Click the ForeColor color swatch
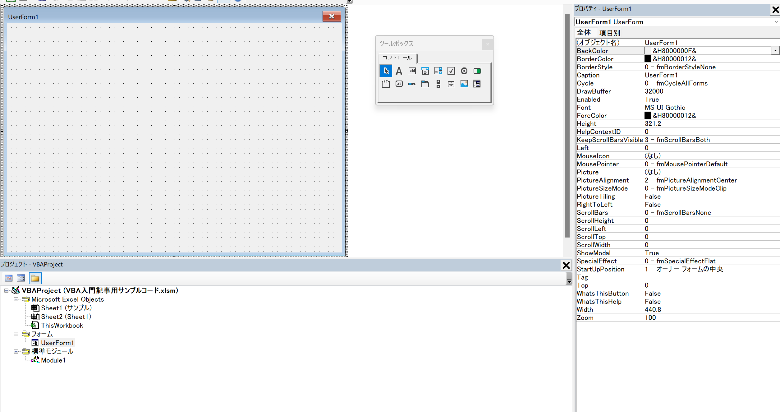The width and height of the screenshot is (780, 412). pyautogui.click(x=648, y=115)
